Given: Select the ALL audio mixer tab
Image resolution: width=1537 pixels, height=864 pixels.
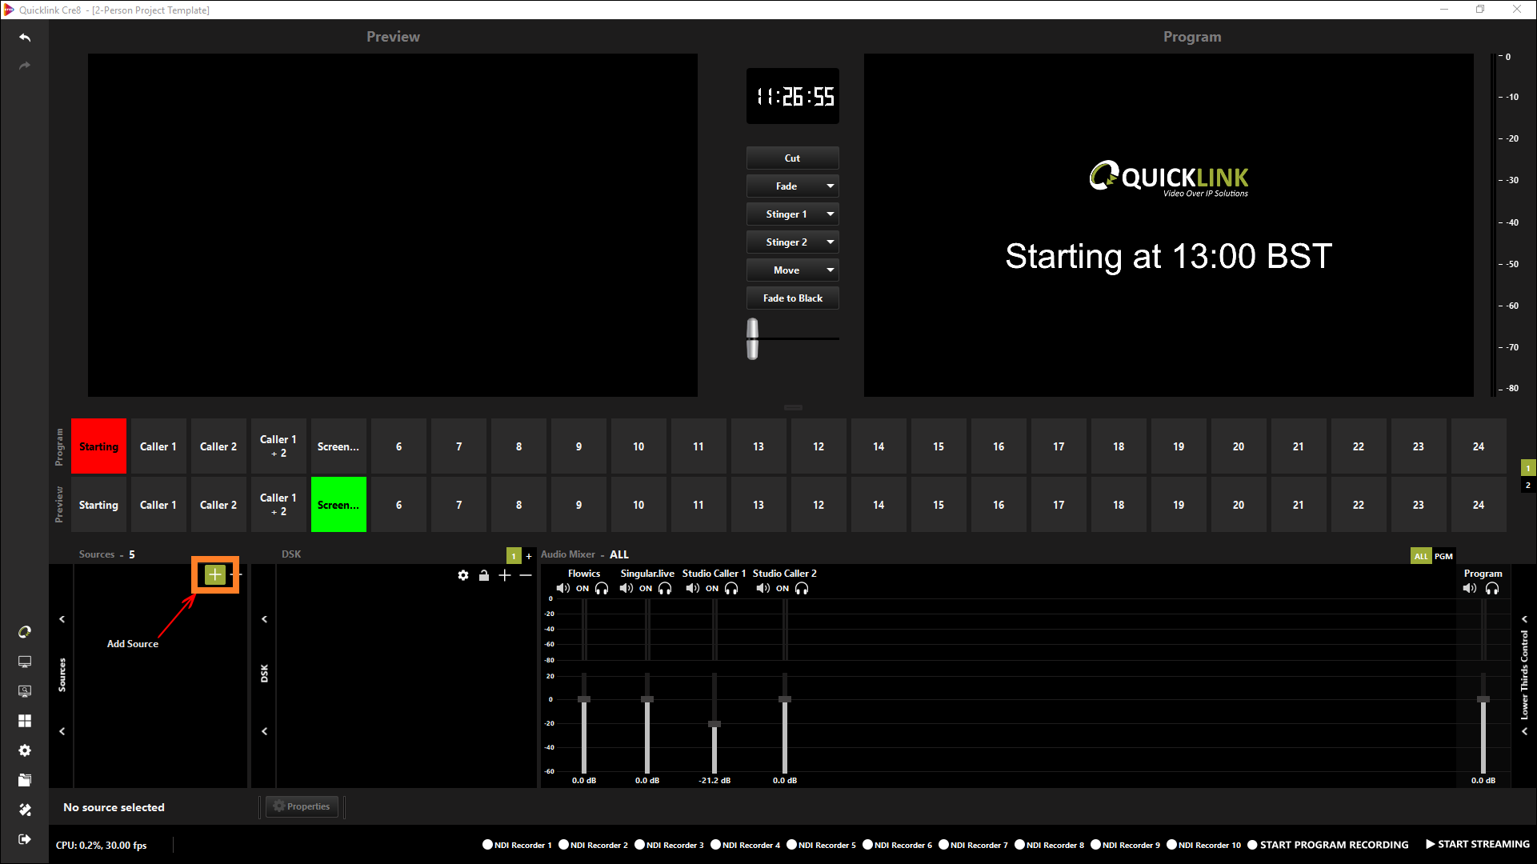Looking at the screenshot, I should 1420,556.
